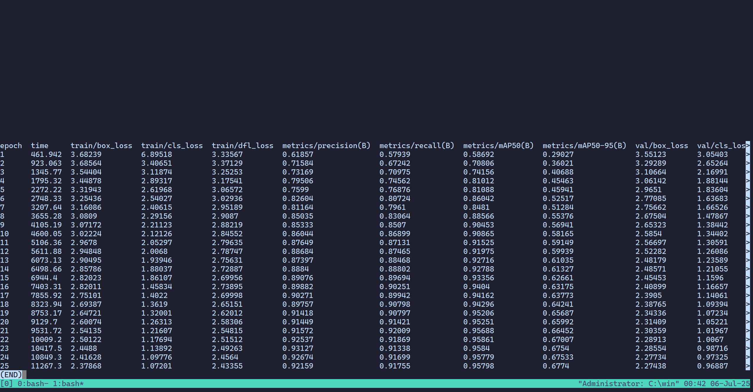Click the metrics/precision(B) column header

click(x=326, y=146)
